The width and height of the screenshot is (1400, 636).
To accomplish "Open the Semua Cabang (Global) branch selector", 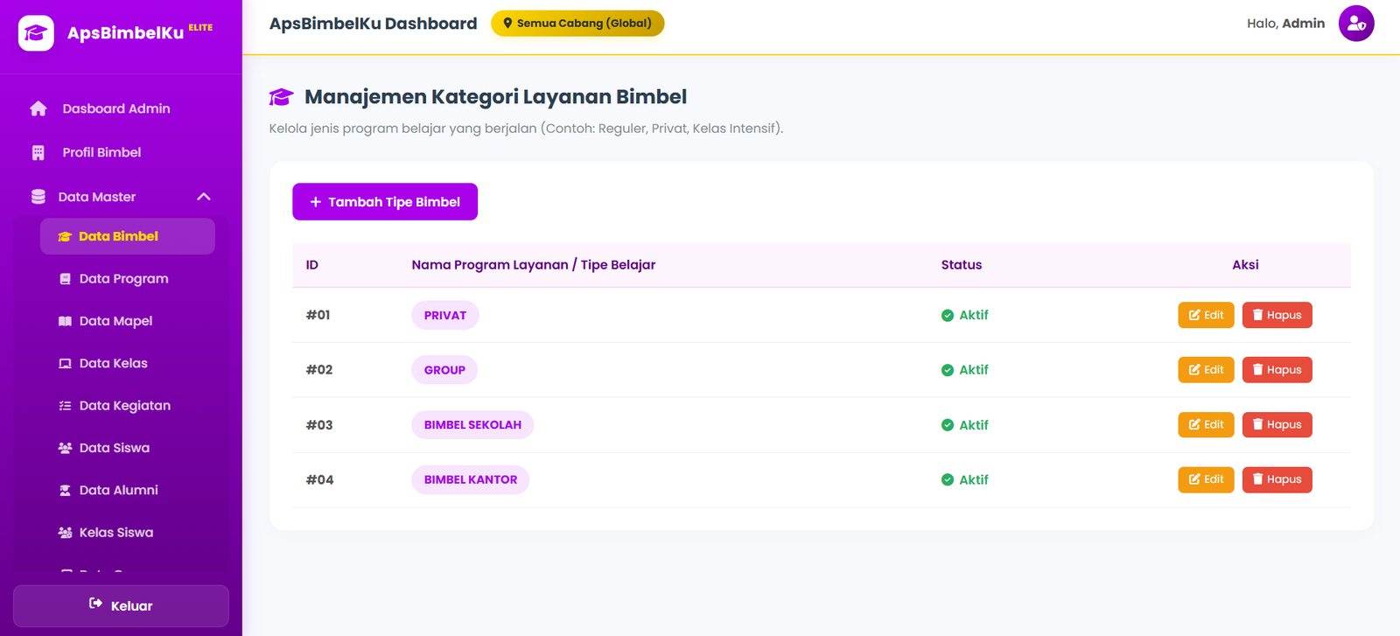I will pyautogui.click(x=577, y=24).
